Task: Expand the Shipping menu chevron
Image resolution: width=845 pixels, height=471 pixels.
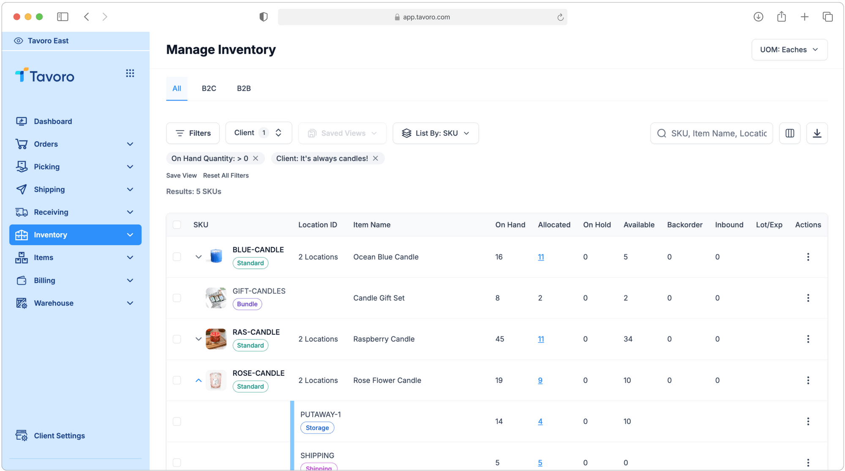Action: click(x=130, y=189)
